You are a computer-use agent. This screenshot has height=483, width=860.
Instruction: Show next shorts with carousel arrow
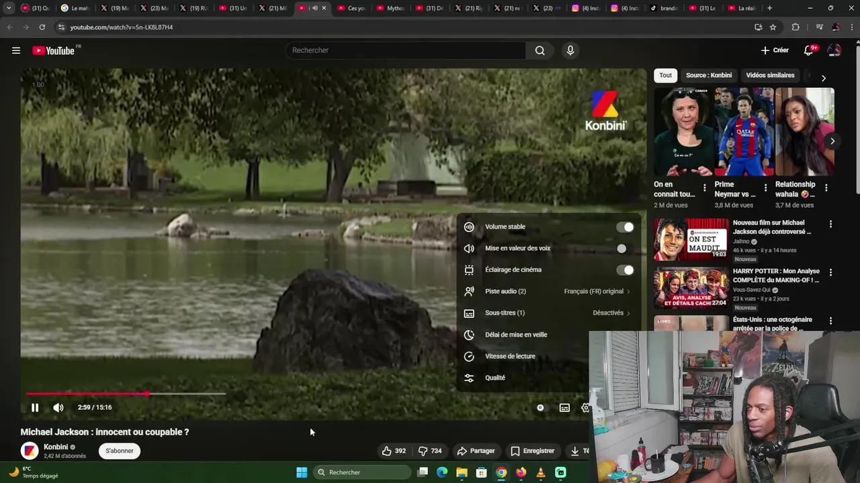tap(832, 141)
